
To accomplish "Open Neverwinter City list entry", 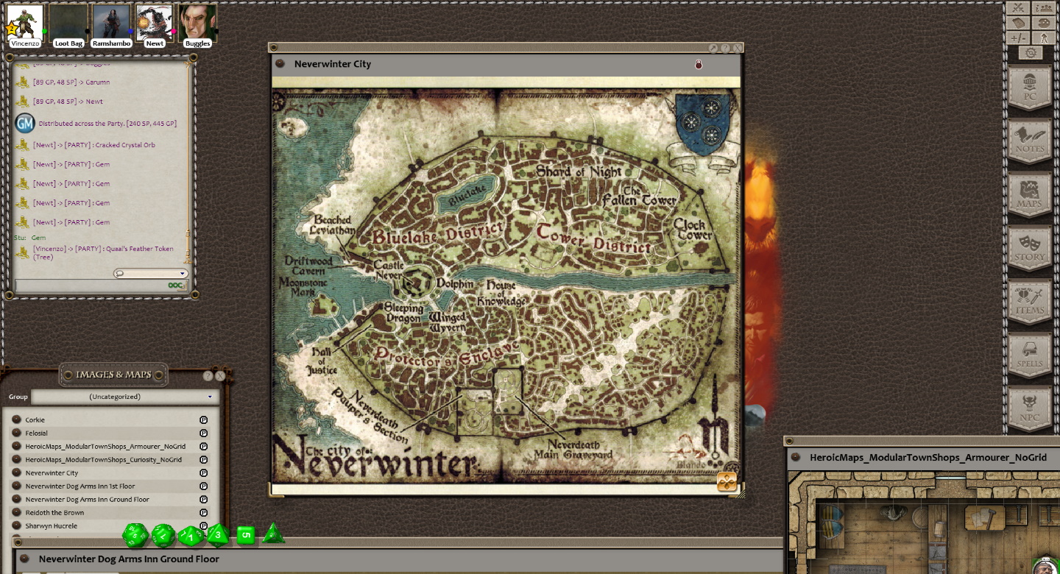I will coord(52,473).
